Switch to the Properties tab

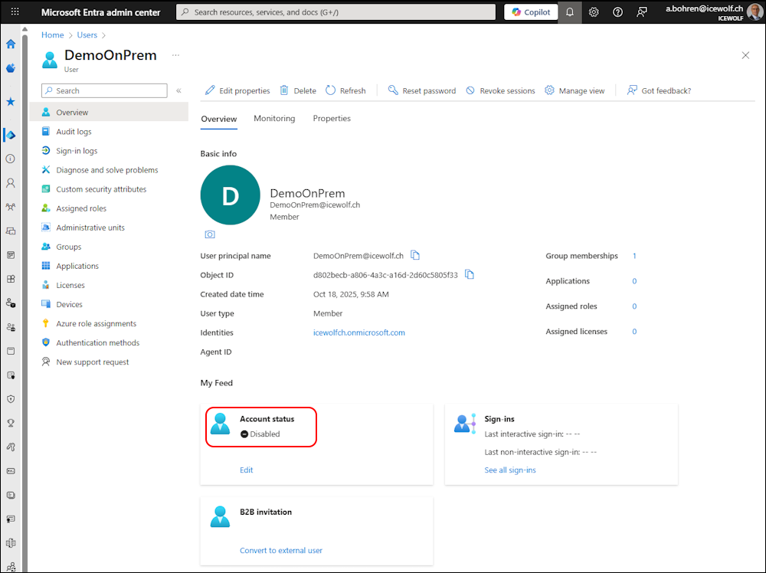(332, 119)
